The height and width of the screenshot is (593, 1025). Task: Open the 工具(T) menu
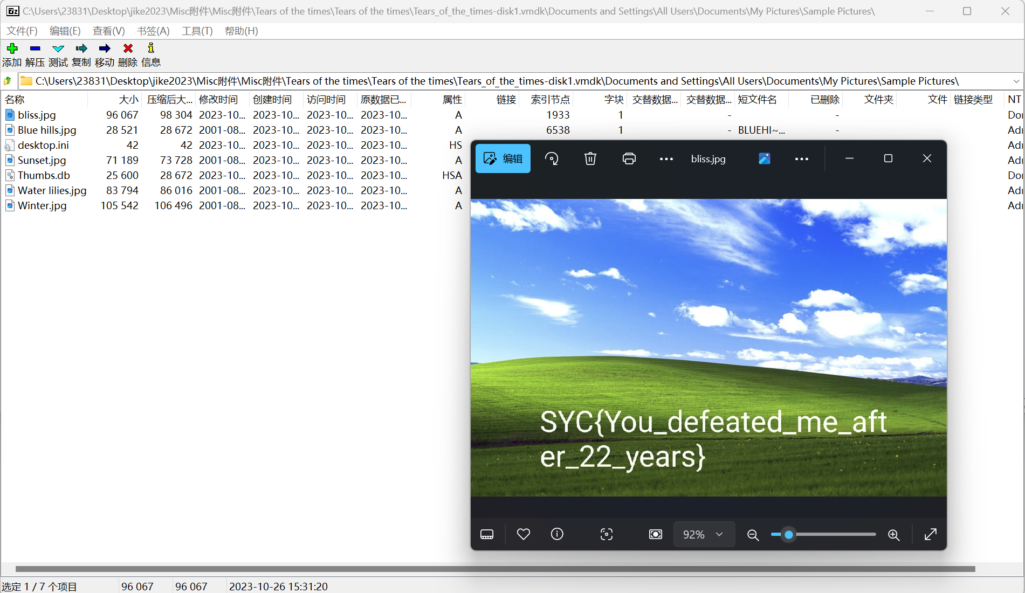coord(197,31)
